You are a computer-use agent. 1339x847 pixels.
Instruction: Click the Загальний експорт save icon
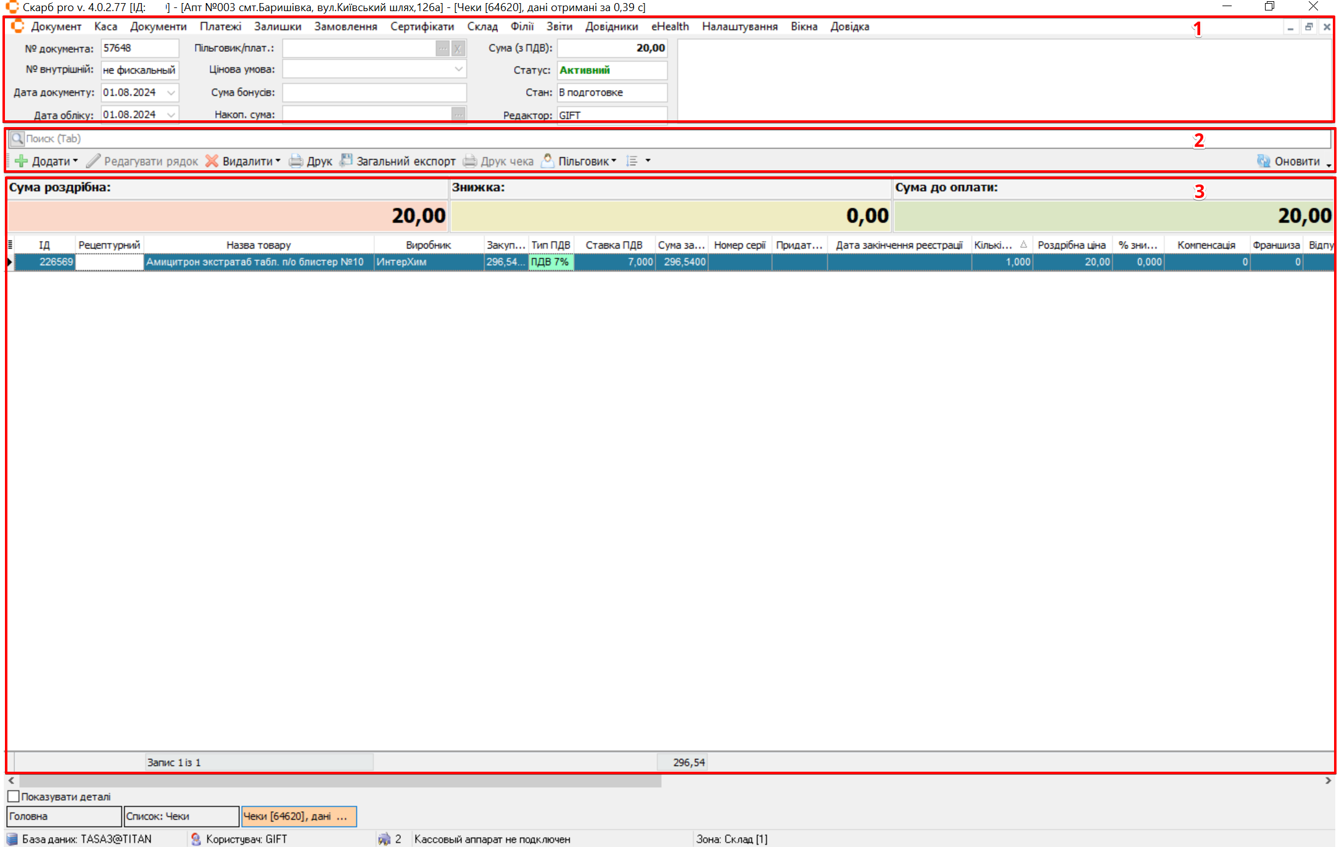click(x=346, y=160)
